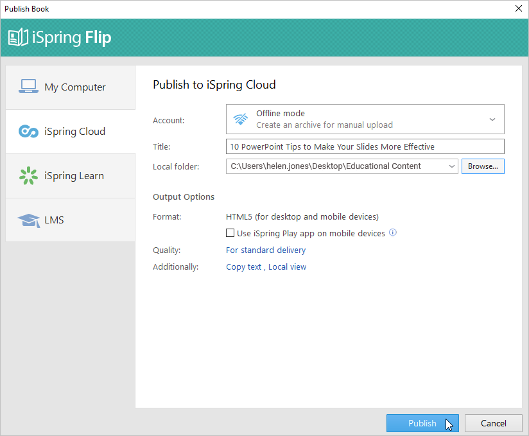The width and height of the screenshot is (529, 436).
Task: Click the Browse... button
Action: [483, 166]
